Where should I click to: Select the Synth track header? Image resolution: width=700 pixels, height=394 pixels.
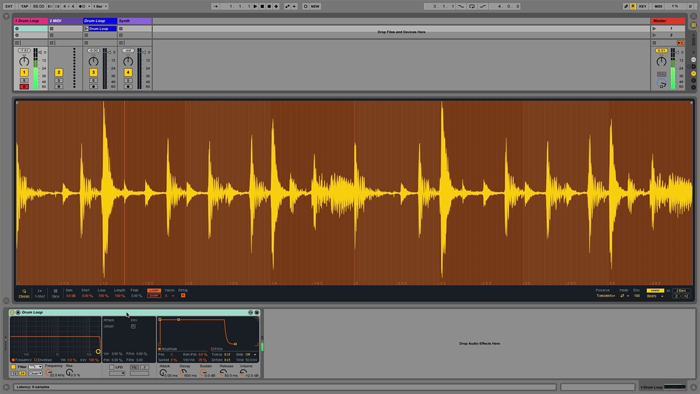(135, 20)
